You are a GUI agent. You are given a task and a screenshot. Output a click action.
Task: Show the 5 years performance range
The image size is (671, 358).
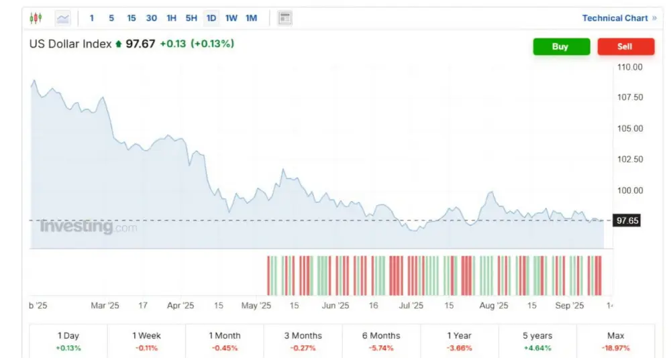click(x=537, y=341)
